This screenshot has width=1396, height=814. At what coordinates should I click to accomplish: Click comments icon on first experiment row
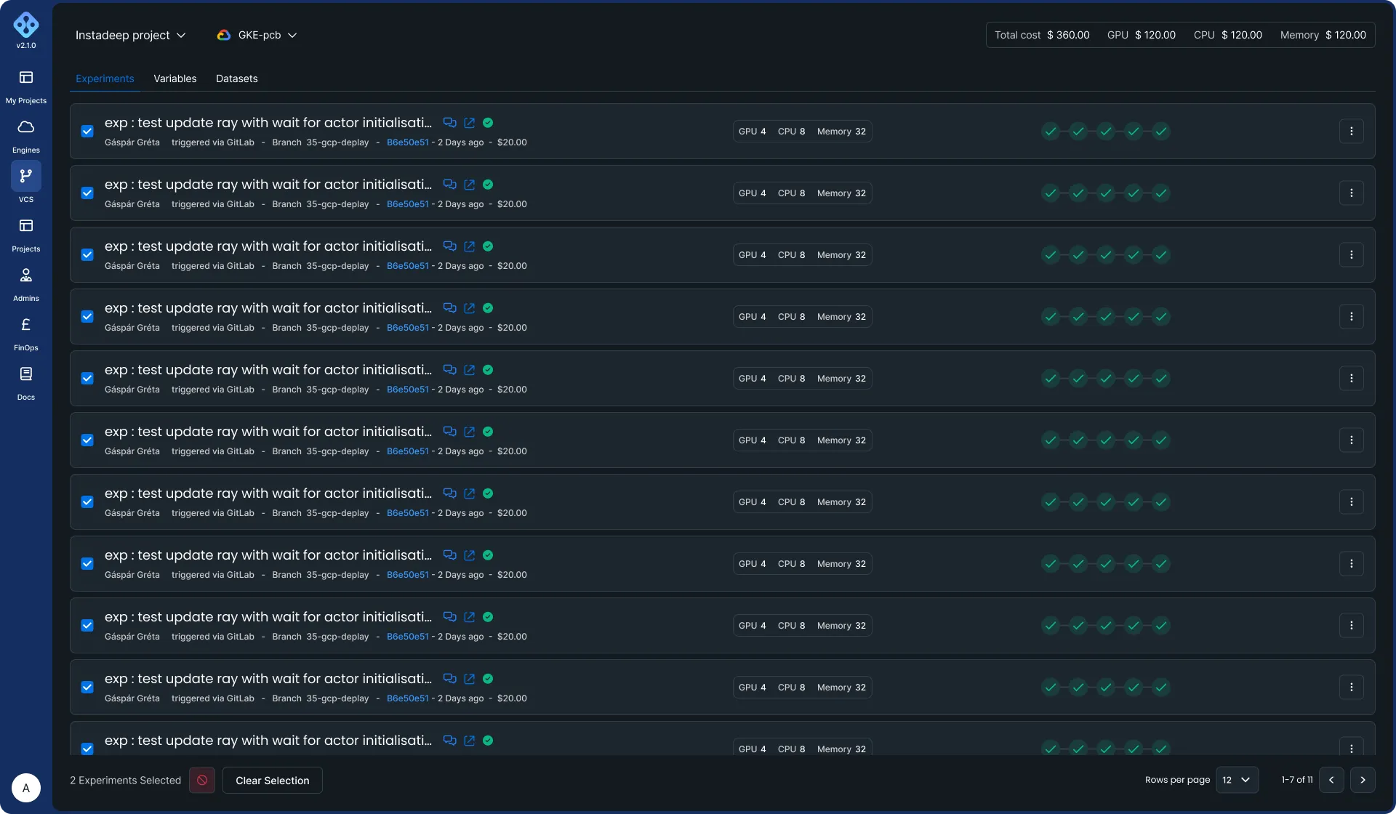(449, 123)
